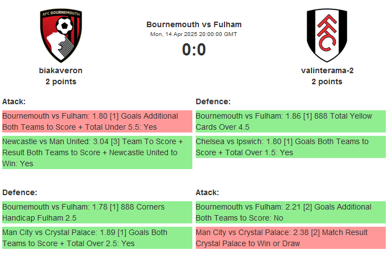
Task: Open the biakaveron player name
Action: [61, 70]
